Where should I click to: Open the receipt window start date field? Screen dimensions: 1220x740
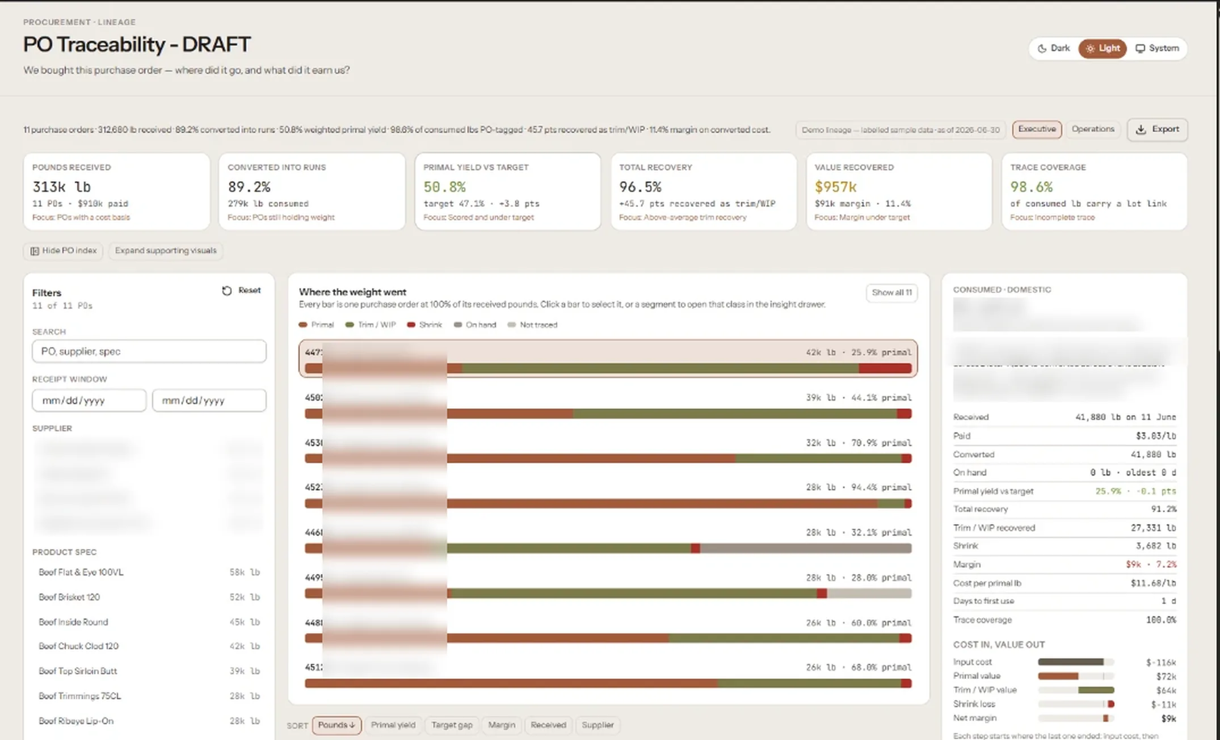(89, 400)
